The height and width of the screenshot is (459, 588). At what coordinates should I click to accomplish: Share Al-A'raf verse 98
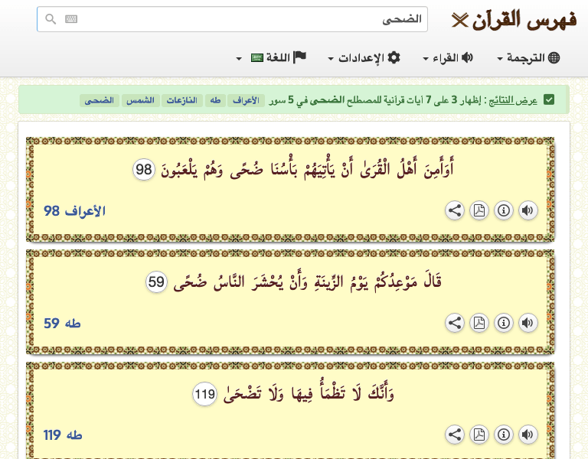[455, 211]
